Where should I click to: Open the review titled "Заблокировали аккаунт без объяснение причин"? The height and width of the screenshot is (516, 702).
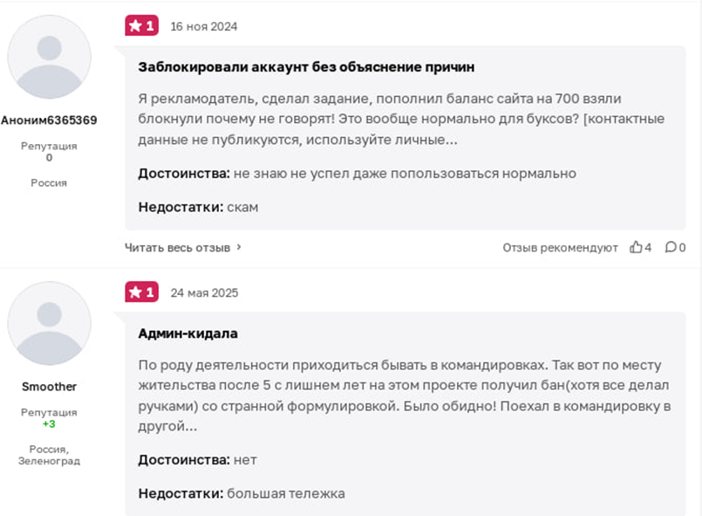[306, 66]
